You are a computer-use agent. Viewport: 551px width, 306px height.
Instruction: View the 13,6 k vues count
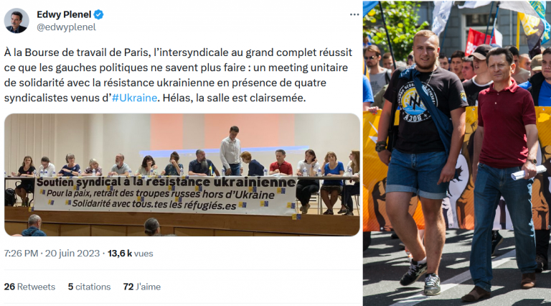point(131,254)
